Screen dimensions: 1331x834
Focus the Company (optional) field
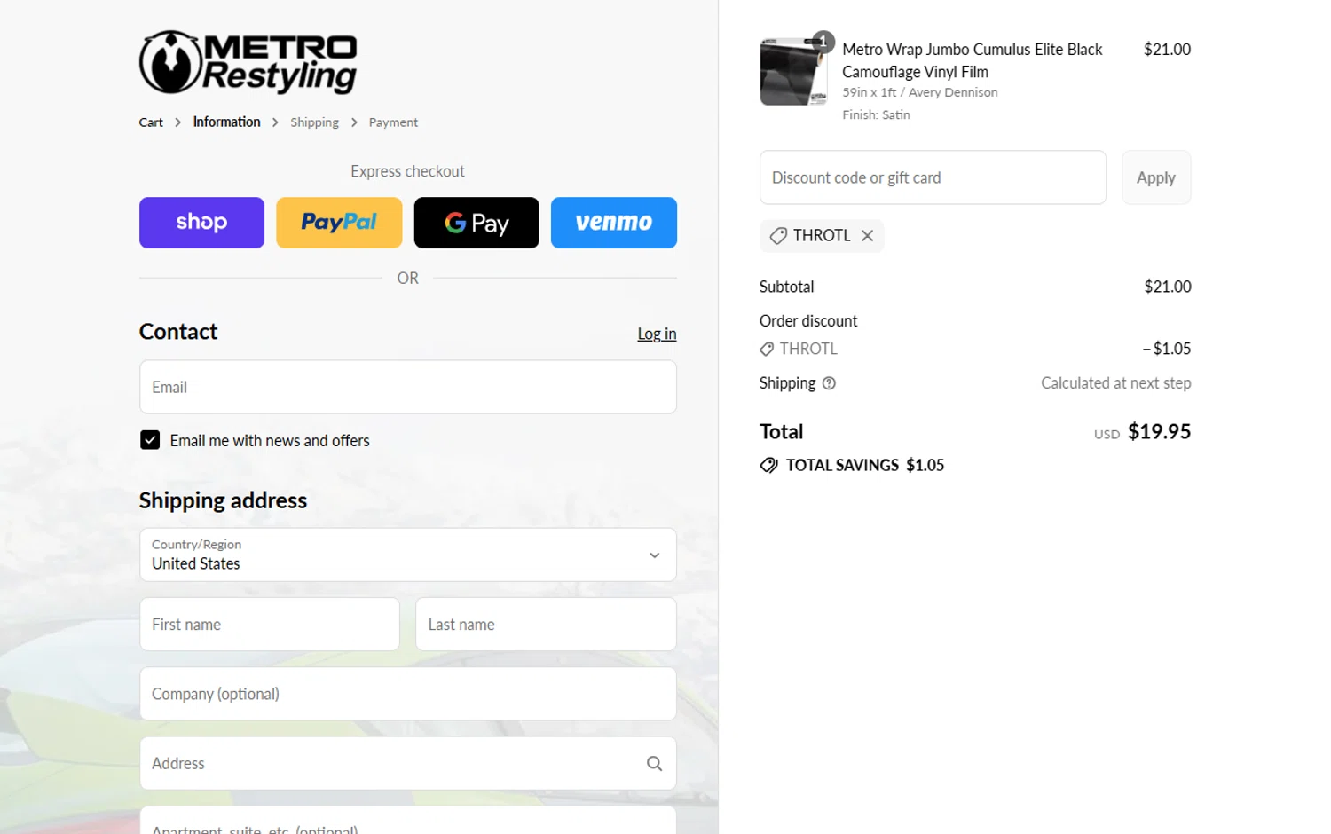point(408,694)
